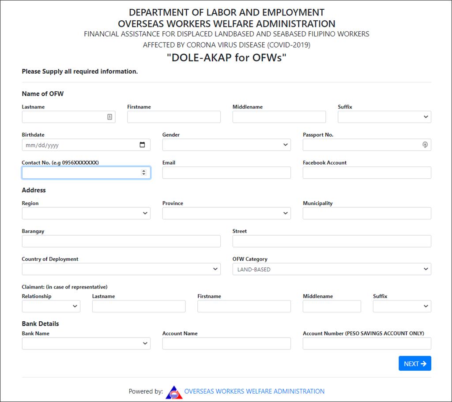The width and height of the screenshot is (452, 402).
Task: Follow the Overseas Workers Welfare Administration link
Action: coord(254,391)
